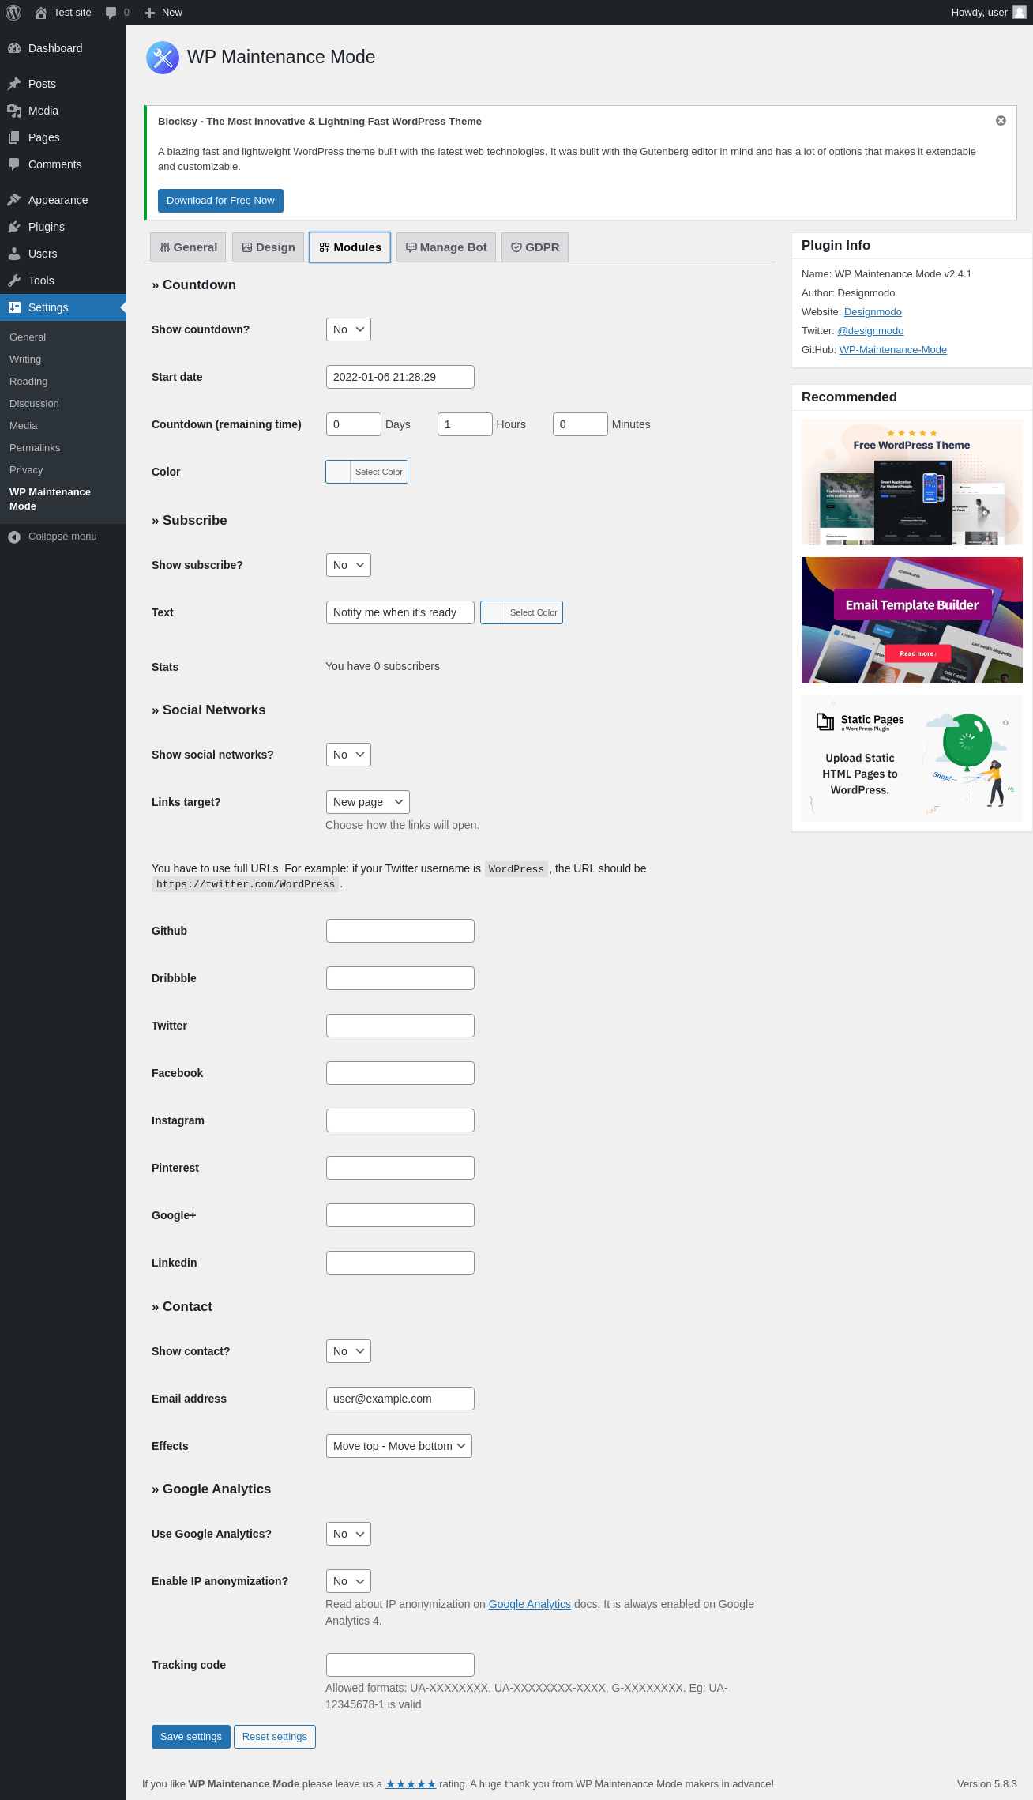1033x1800 pixels.
Task: Open the Permalinks settings submenu
Action: (x=35, y=448)
